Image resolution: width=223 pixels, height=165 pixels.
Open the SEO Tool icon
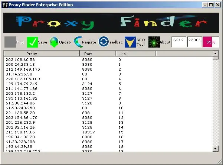pos(130,42)
